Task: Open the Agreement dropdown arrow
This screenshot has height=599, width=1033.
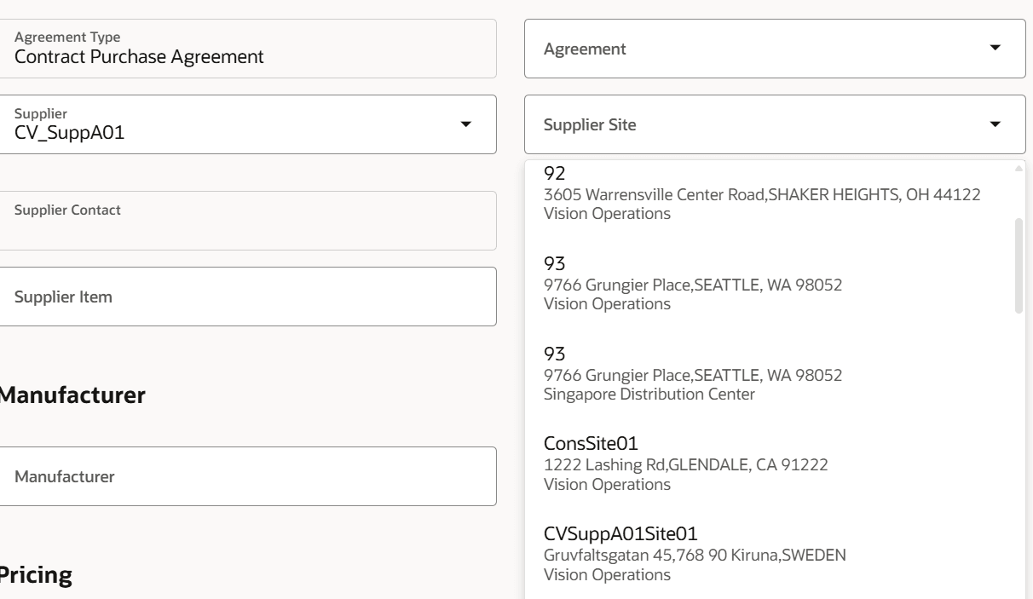Action: click(995, 49)
